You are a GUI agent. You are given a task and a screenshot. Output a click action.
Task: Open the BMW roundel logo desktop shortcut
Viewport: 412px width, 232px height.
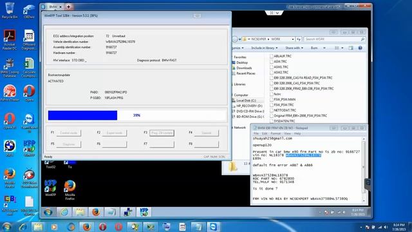[x=10, y=148]
